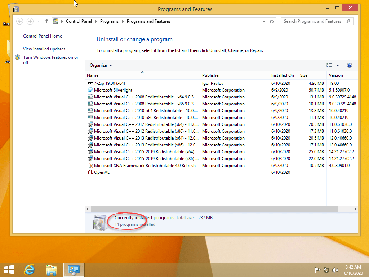Click the search magnifier icon

348,21
